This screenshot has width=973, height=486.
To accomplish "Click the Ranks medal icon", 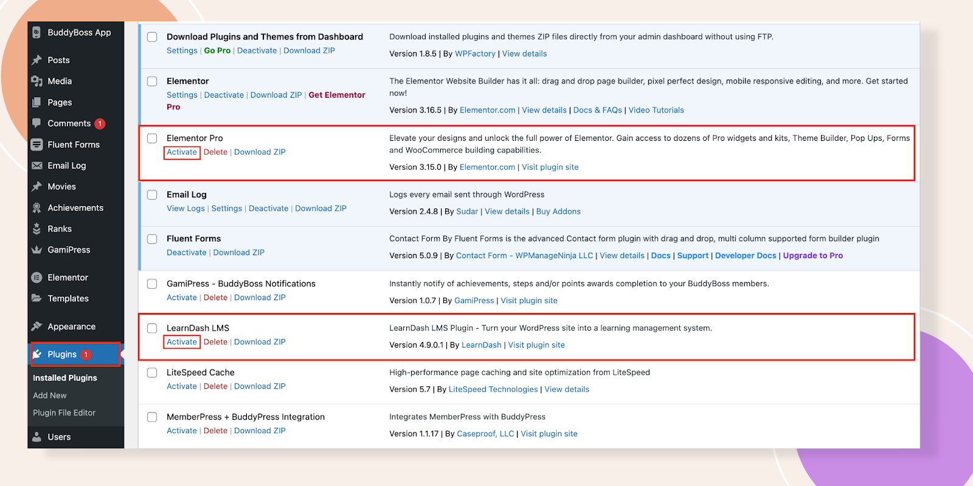I will click(x=36, y=229).
